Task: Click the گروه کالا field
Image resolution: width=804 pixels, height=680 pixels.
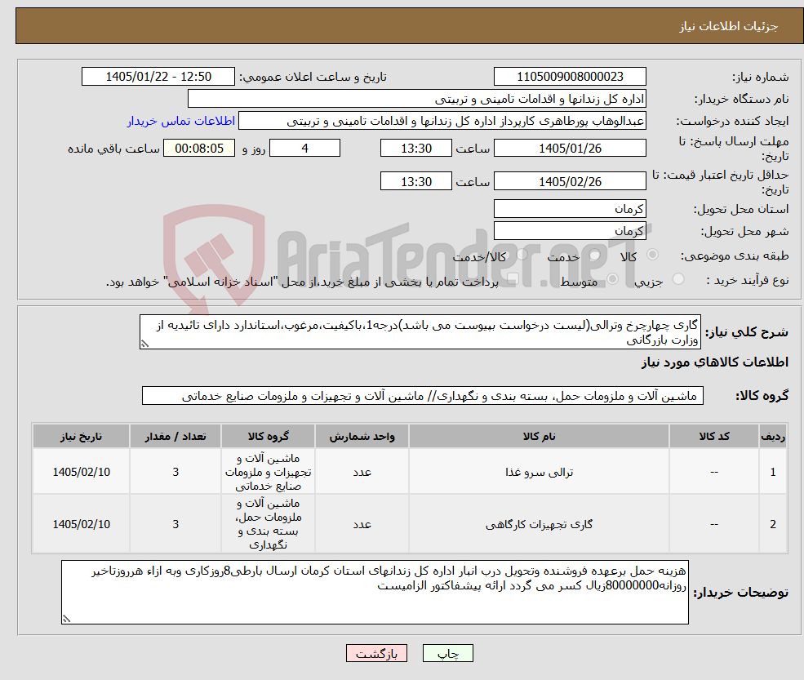Action: click(423, 396)
